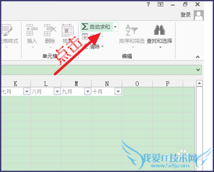Image resolution: width=214 pixels, height=172 pixels.
Task: Click the AutoSum (自动求和) sigma button
Action: click(96, 27)
